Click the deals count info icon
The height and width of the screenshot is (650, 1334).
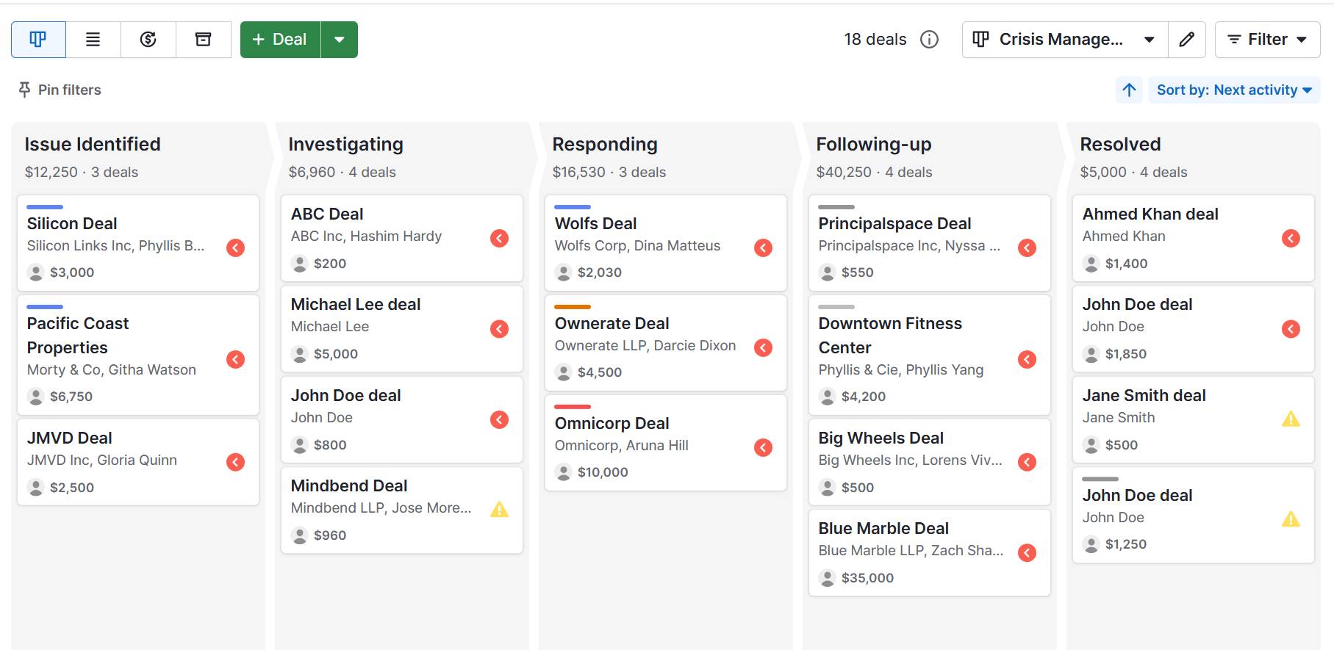pos(929,40)
